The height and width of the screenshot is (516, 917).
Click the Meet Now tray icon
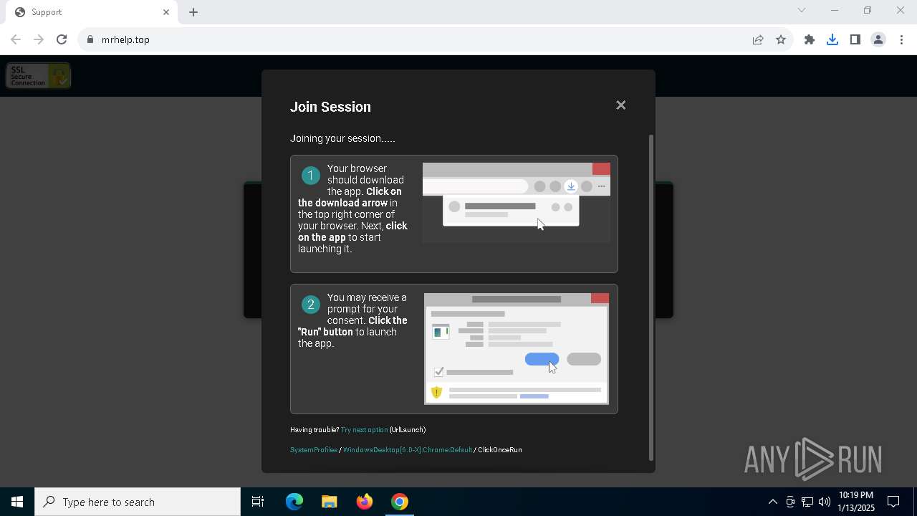[790, 502]
